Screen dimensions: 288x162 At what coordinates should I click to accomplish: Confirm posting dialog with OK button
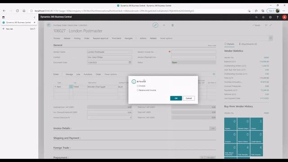point(176,98)
